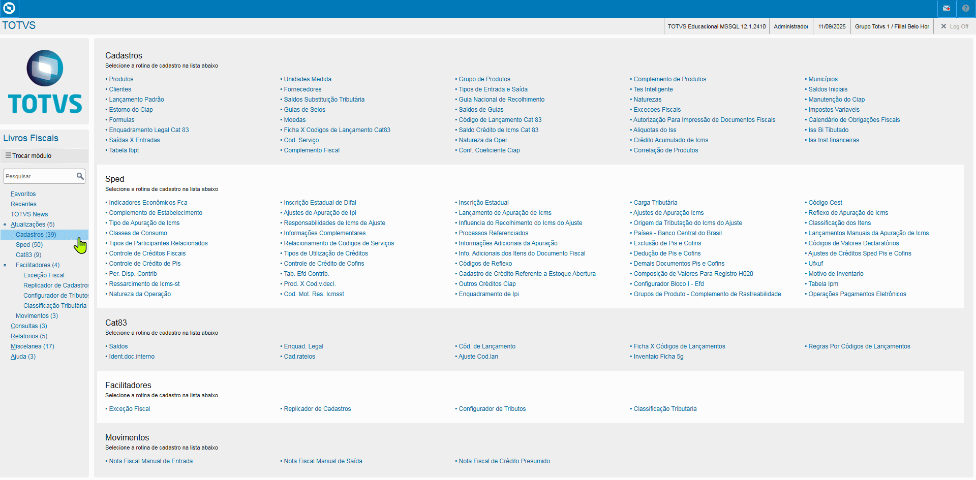Click the search magnifier icon
Viewport: 976px width, 480px height.
[x=80, y=176]
